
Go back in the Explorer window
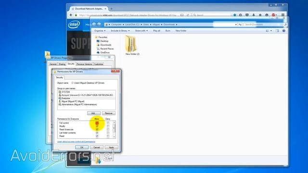tap(94, 25)
